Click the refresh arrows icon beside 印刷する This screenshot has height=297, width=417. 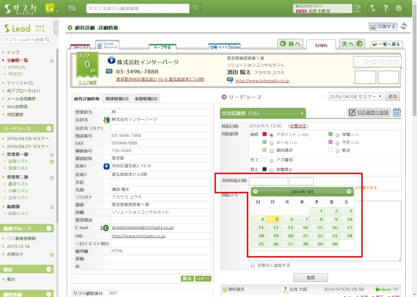pos(404,27)
